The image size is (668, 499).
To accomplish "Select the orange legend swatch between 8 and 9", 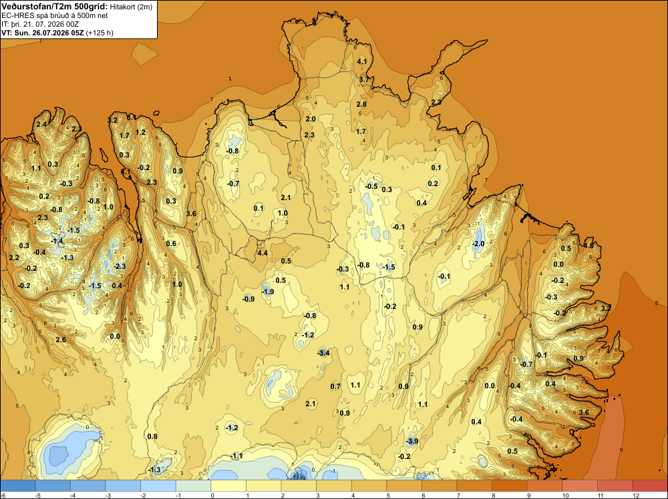I will (510, 486).
